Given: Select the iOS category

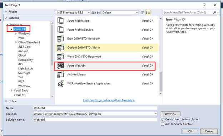Looking at the screenshot, I should tap(20, 64).
